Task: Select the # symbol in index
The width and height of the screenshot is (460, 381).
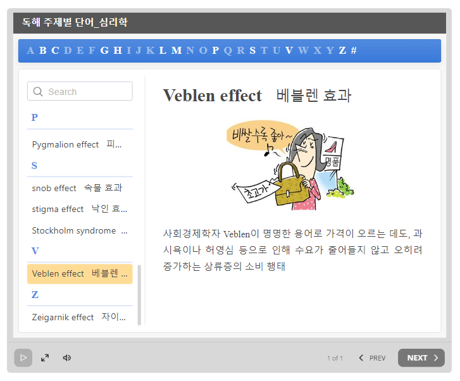Action: coord(354,51)
